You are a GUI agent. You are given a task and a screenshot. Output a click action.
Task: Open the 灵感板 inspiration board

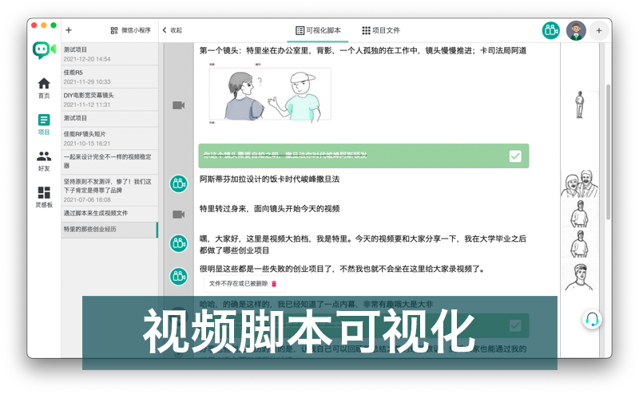pos(44,197)
